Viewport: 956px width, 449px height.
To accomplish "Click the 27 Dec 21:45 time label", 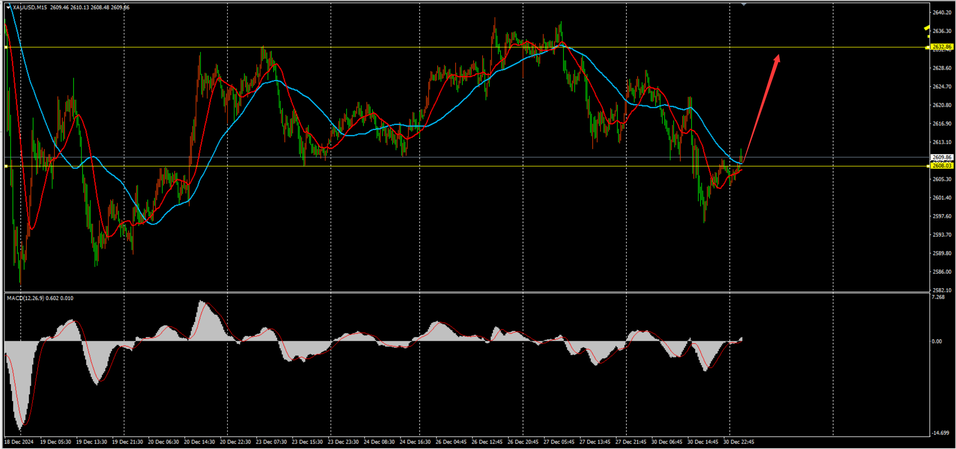I will pyautogui.click(x=631, y=442).
